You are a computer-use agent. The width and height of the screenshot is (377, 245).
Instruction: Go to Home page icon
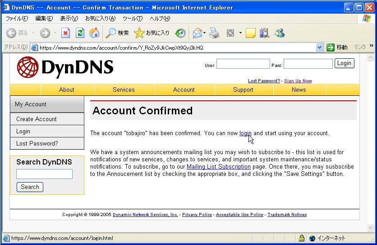[x=94, y=33]
